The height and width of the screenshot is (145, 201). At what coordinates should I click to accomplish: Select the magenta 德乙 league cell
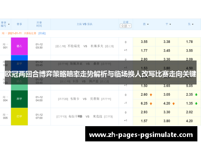[x=19, y=46]
